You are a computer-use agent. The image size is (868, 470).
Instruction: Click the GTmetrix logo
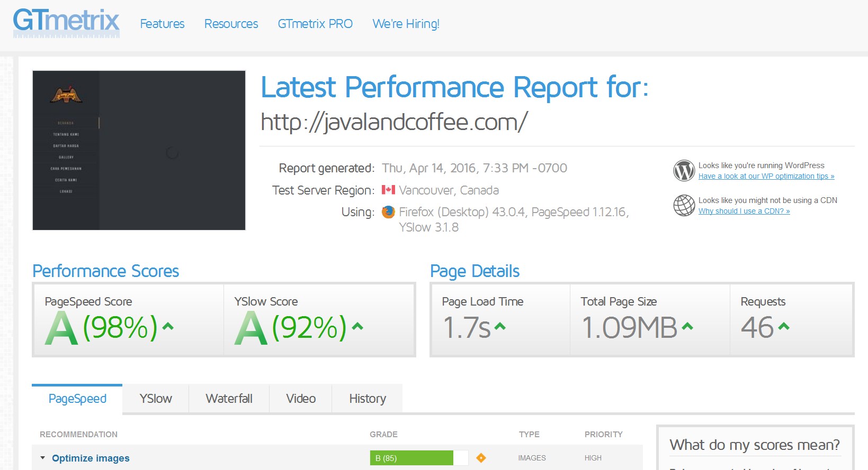click(66, 22)
